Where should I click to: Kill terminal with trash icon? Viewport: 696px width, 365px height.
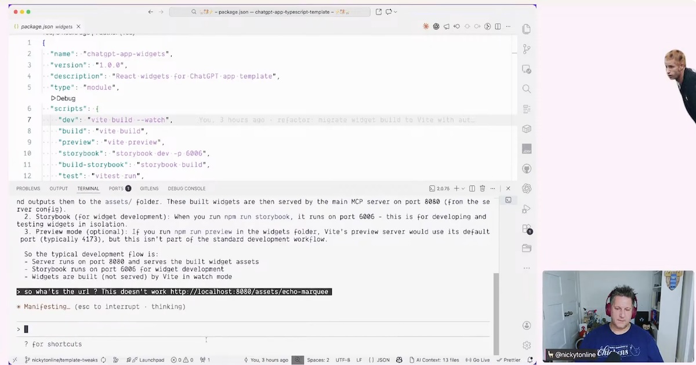point(483,188)
